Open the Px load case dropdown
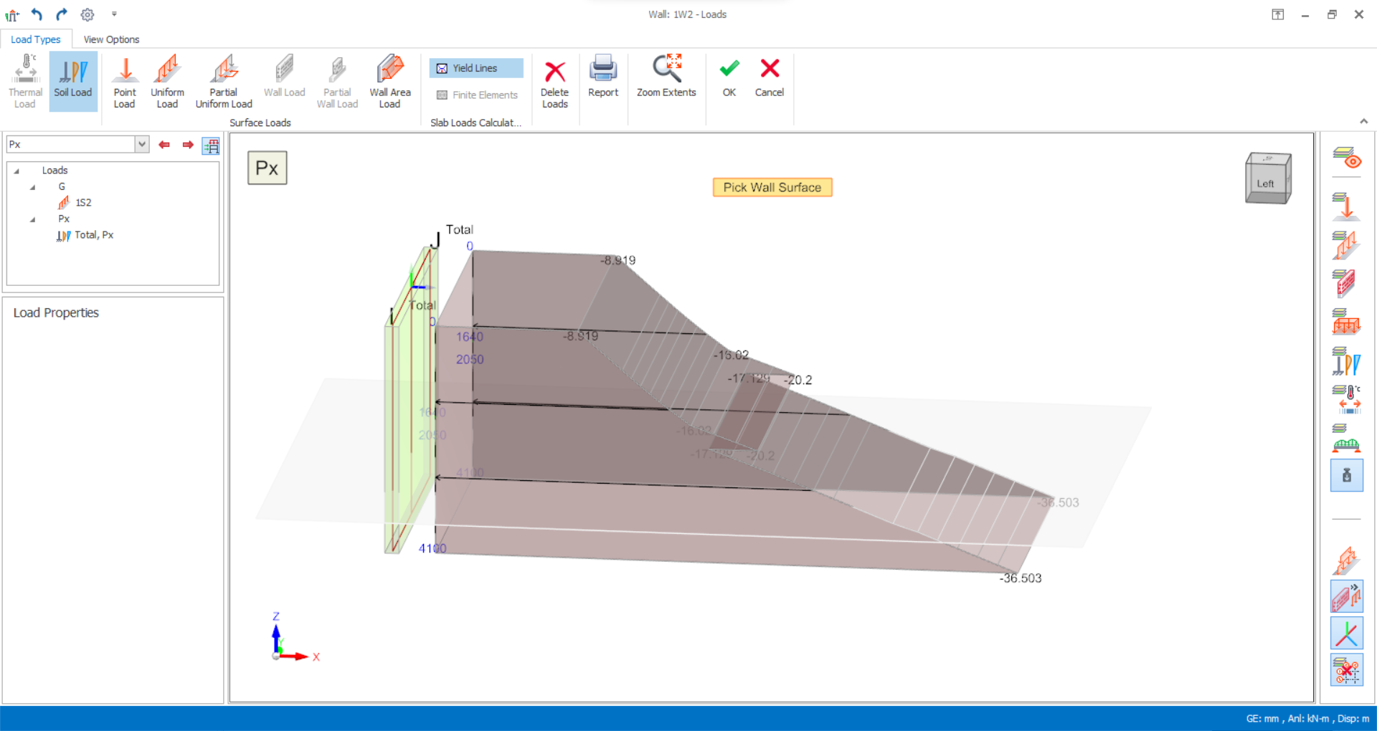 142,145
